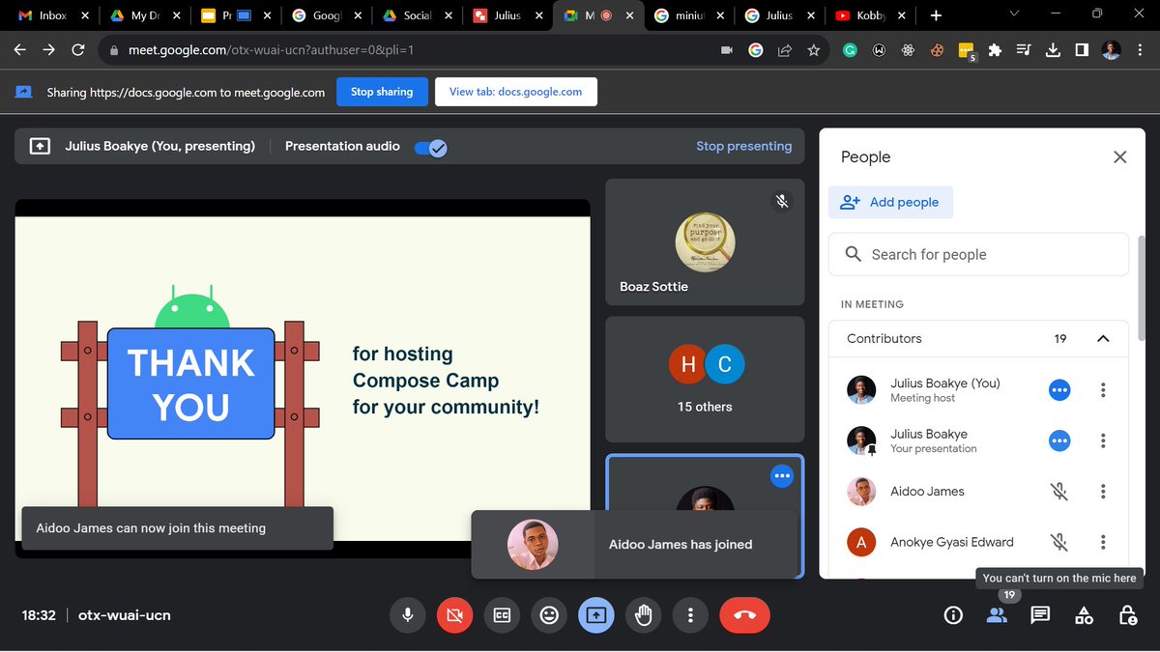Go back with the browser back arrow
The image size is (1160, 652).
point(20,50)
